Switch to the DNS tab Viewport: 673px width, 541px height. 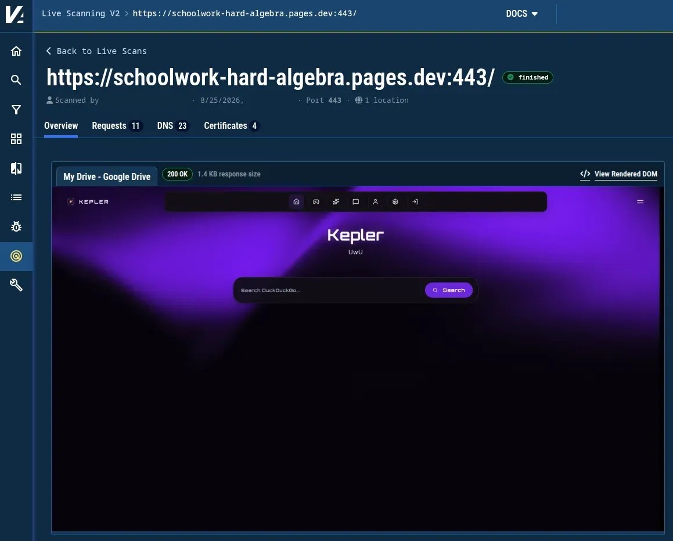[x=172, y=126]
